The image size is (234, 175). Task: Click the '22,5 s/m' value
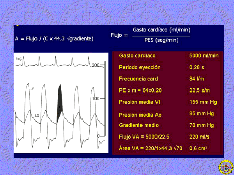point(200,90)
